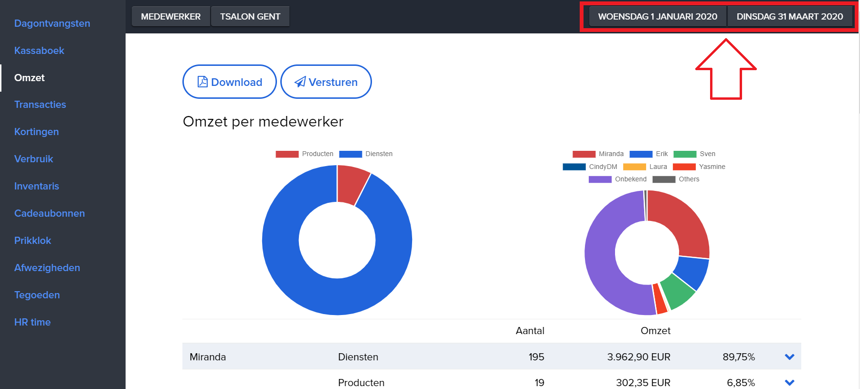Click the Versturen button

tap(326, 82)
